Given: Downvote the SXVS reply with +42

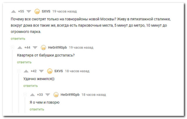Looking at the screenshot, I should click(41, 71).
